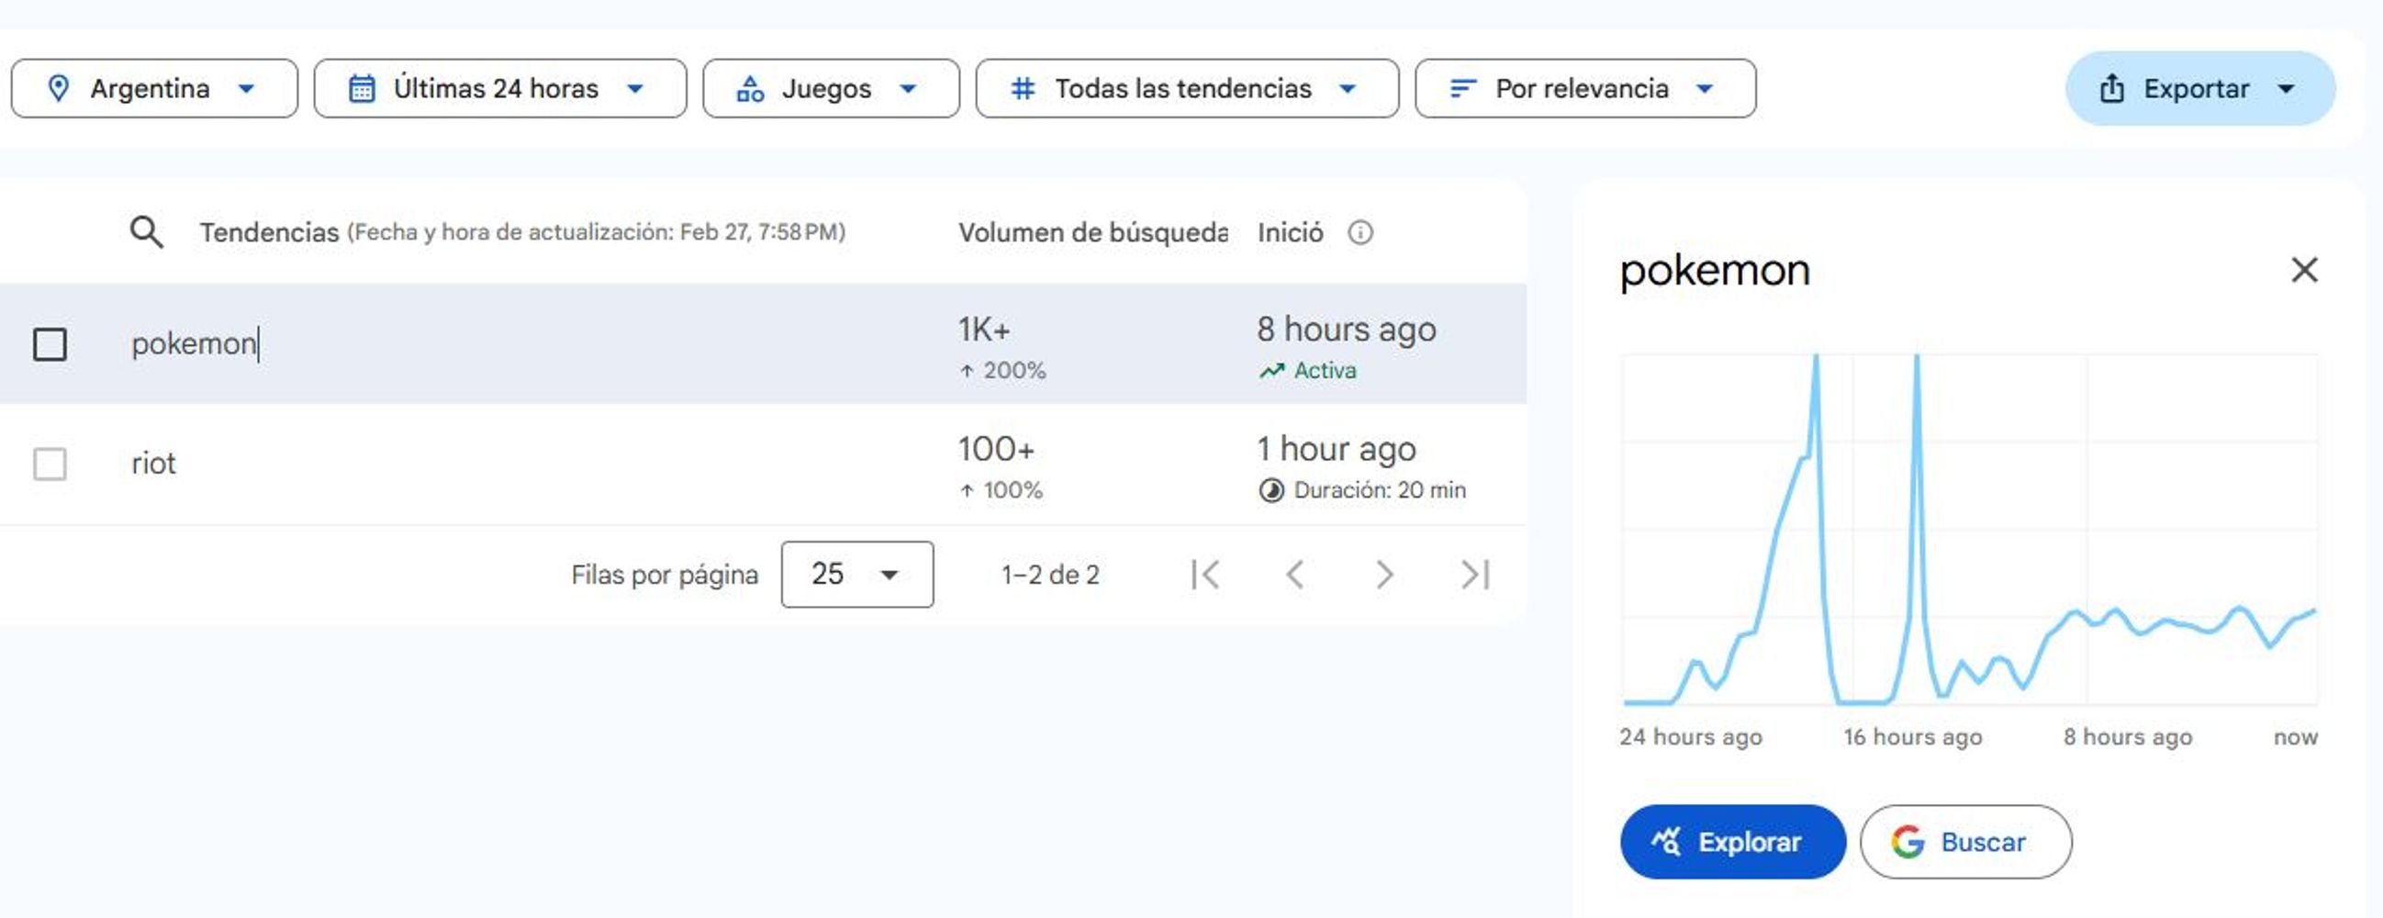
Task: Open the Todas las tendencias filter
Action: click(x=1187, y=89)
